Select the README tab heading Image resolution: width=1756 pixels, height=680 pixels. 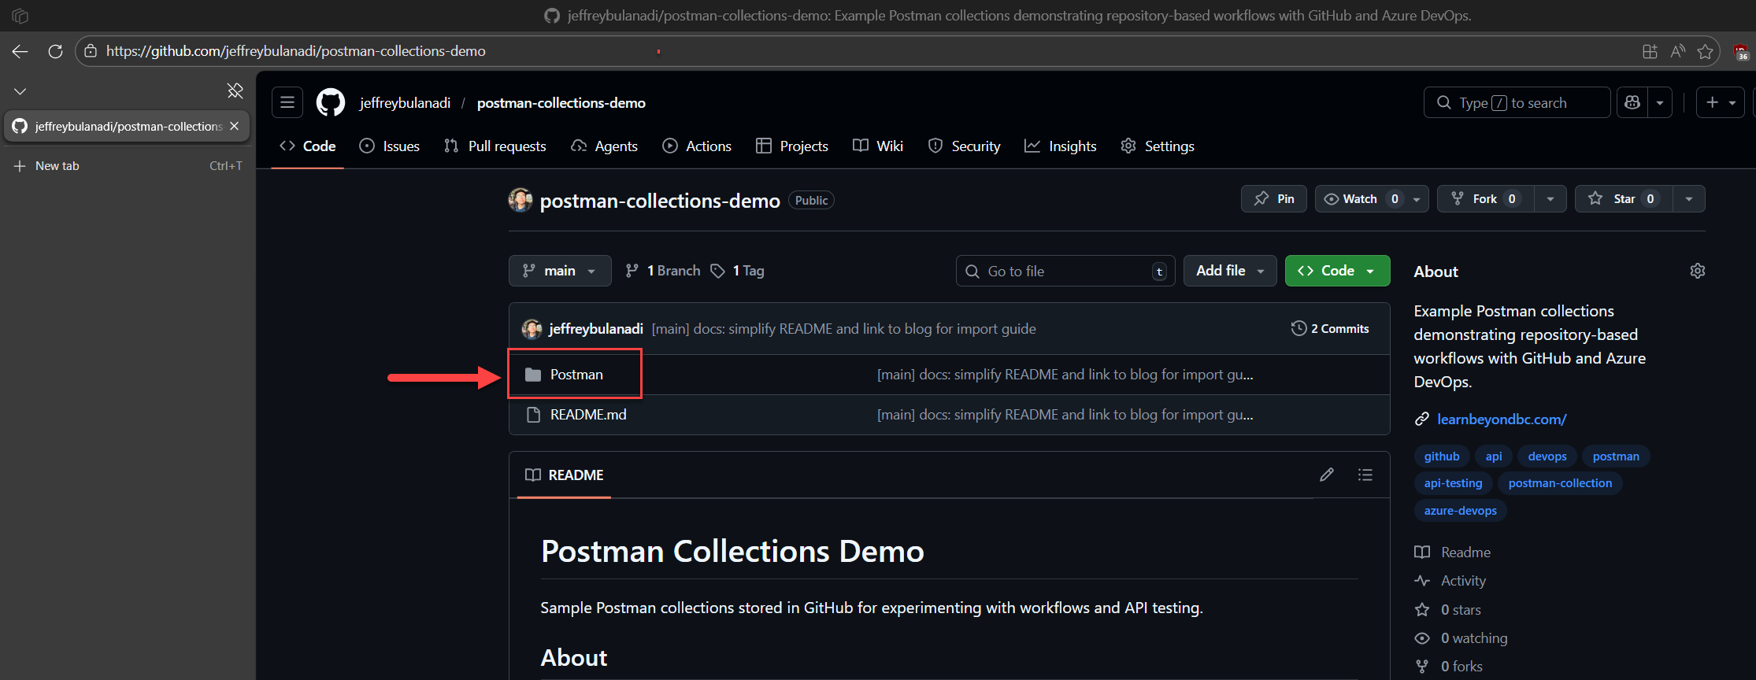point(565,475)
